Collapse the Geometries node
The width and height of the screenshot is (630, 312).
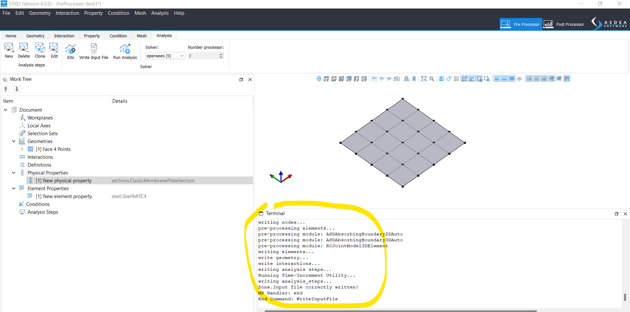(x=13, y=141)
